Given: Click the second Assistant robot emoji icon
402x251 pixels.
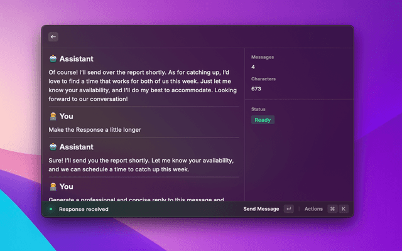Looking at the screenshot, I should [53, 147].
